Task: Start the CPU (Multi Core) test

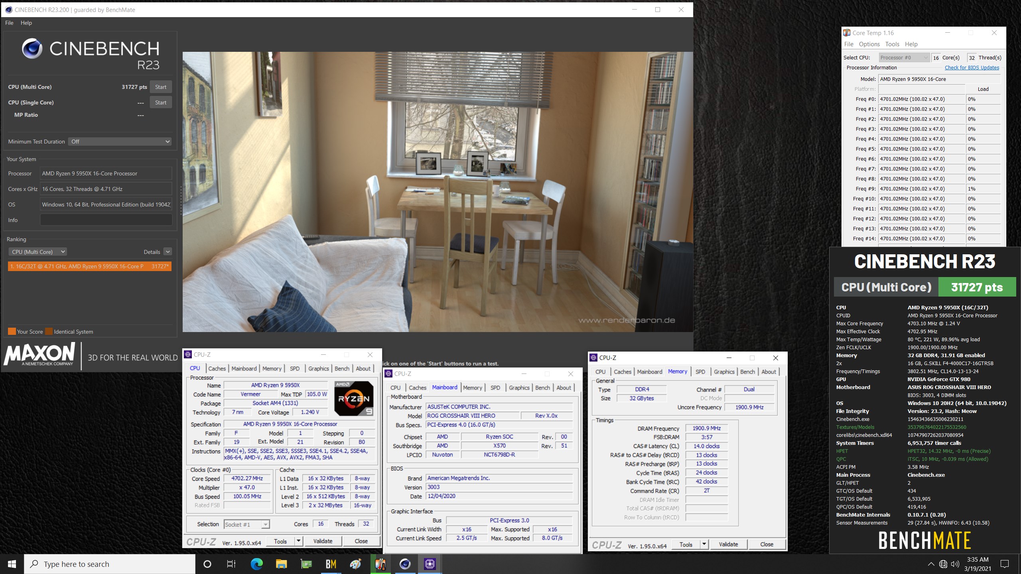Action: tap(161, 87)
